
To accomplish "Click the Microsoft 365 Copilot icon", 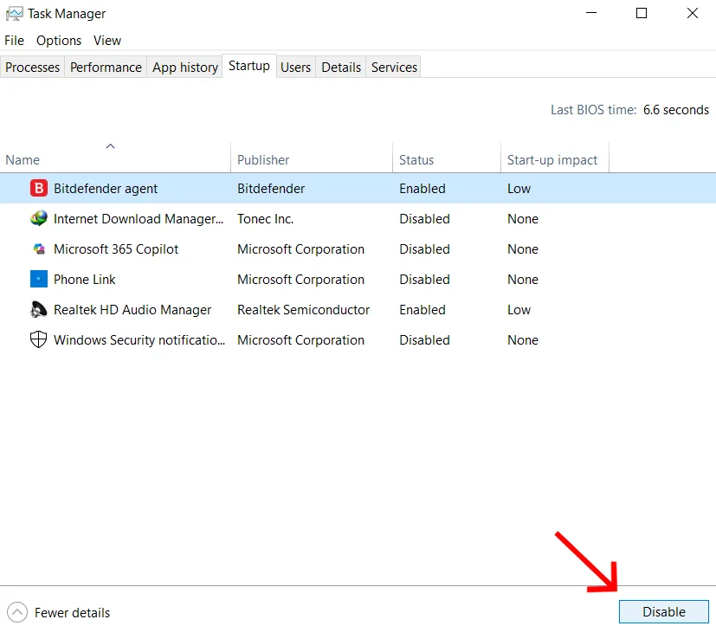I will [38, 248].
